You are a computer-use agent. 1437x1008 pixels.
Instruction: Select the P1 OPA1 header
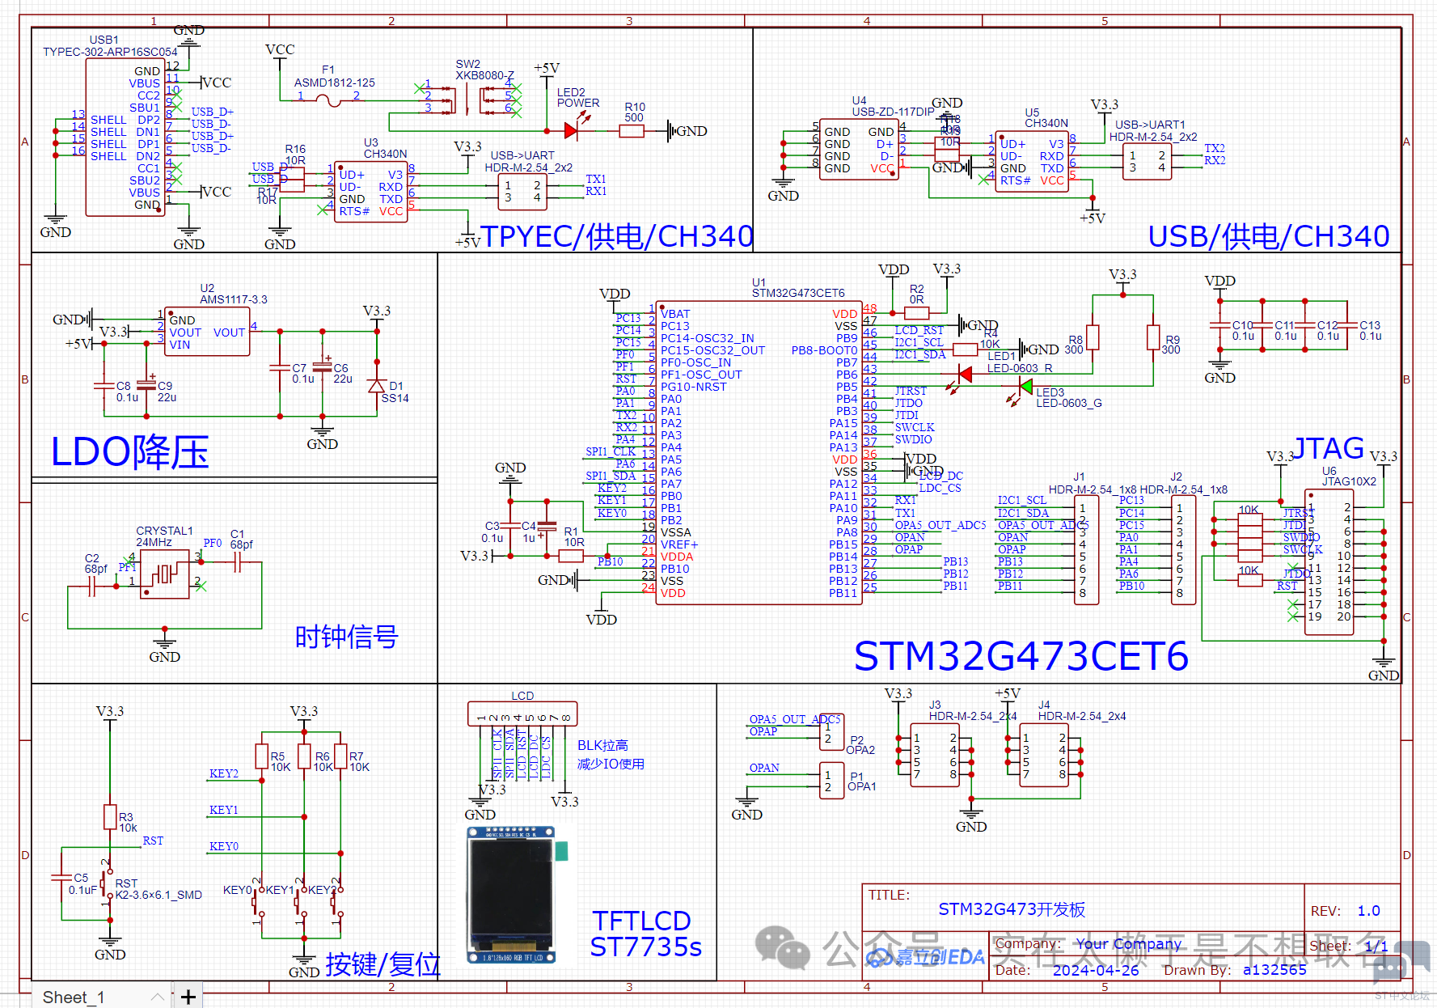[x=832, y=781]
